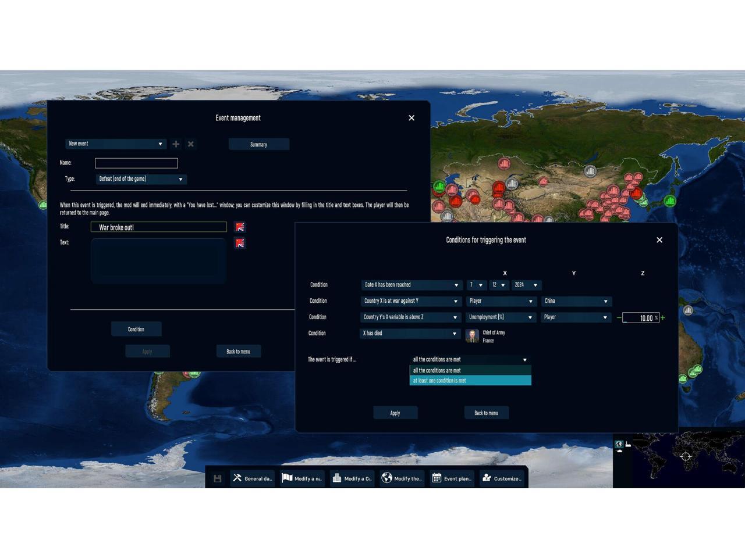Click the language flag icon beside the Title field
This screenshot has height=558, width=745.
pyautogui.click(x=240, y=227)
